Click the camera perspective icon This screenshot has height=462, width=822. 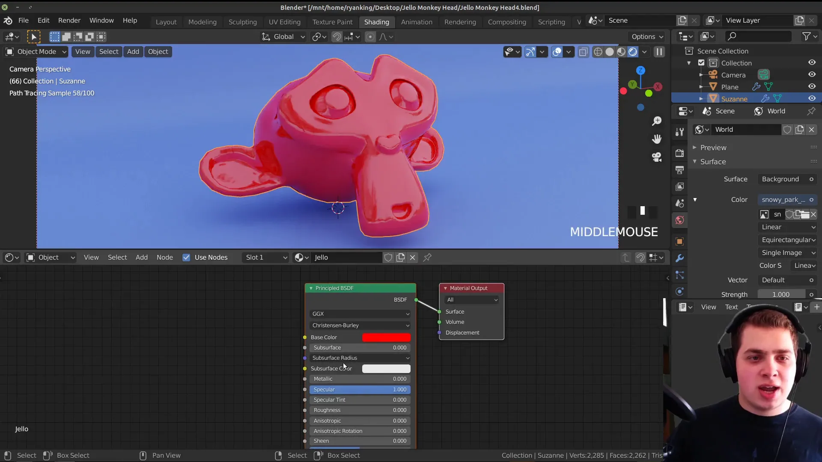(656, 157)
